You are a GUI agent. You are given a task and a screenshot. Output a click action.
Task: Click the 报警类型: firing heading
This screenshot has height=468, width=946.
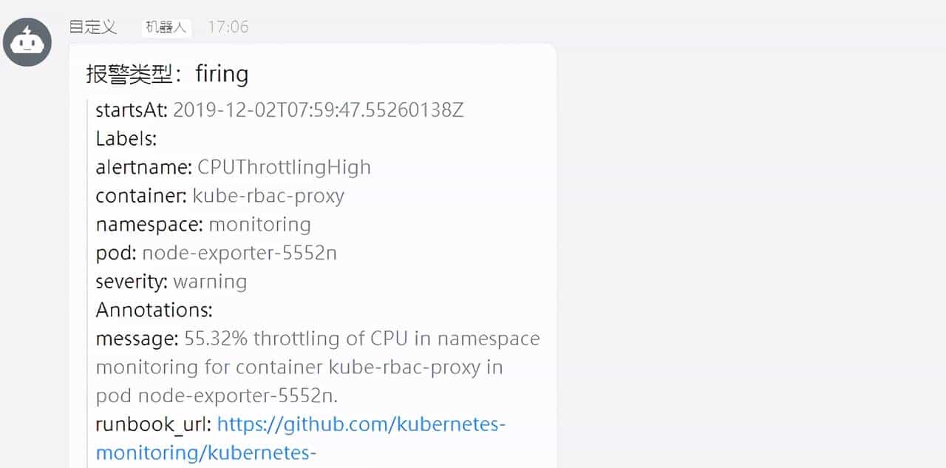(167, 74)
